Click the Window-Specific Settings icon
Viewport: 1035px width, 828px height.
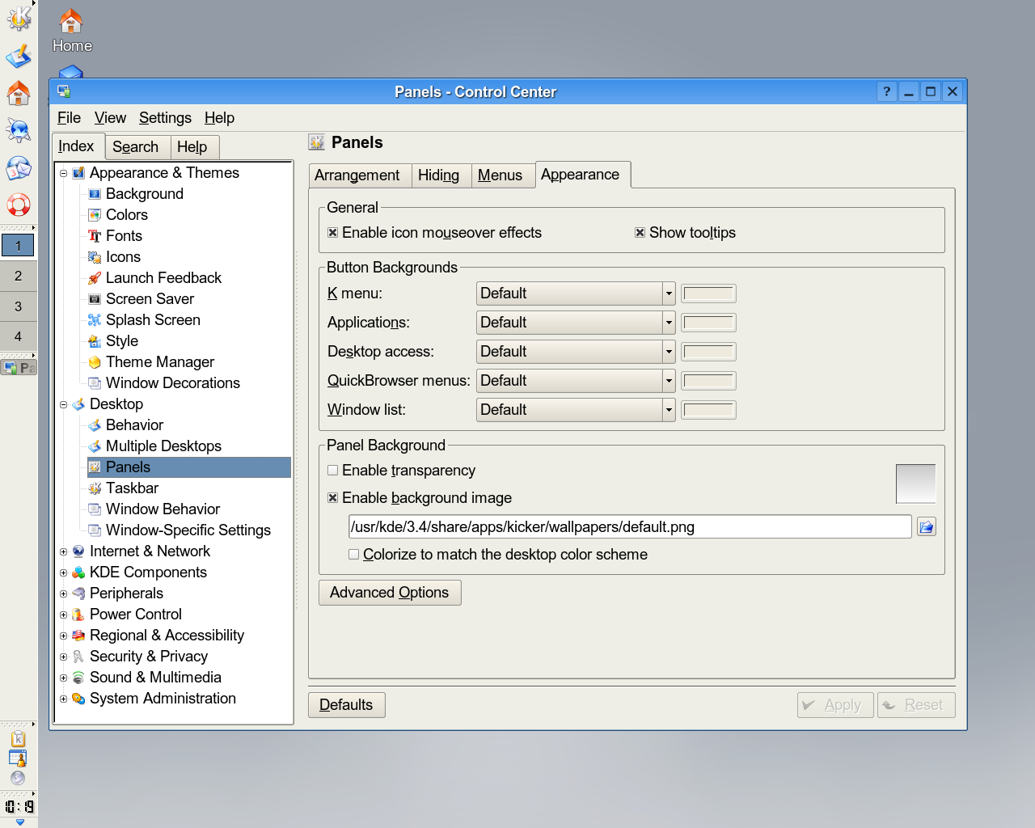click(x=95, y=530)
